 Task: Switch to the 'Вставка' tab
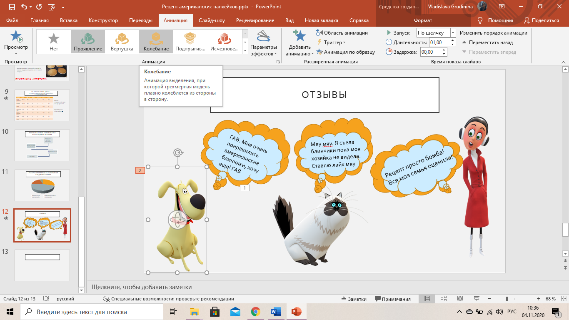click(69, 20)
